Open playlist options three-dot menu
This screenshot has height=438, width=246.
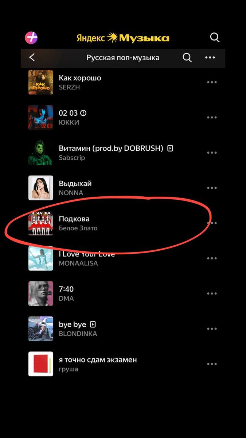coord(210,58)
